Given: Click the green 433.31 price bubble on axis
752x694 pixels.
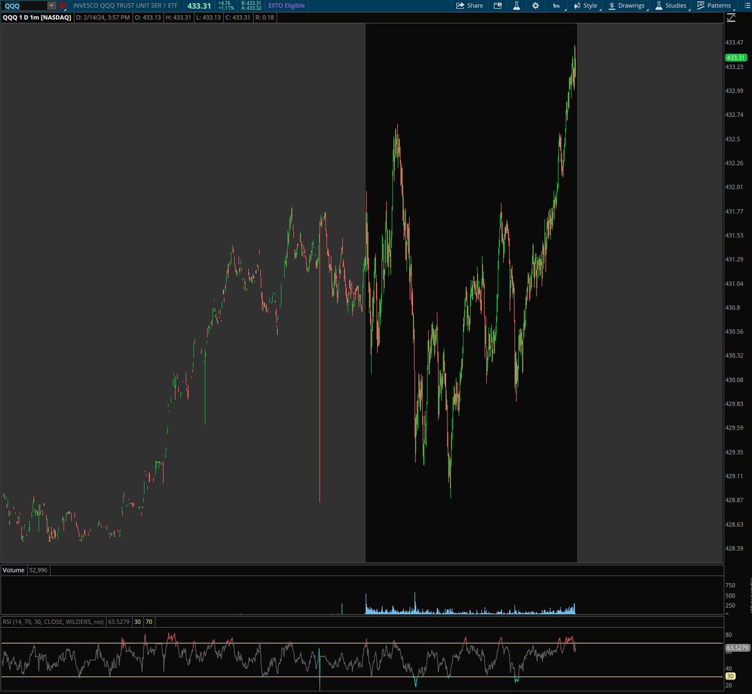Looking at the screenshot, I should (x=736, y=57).
